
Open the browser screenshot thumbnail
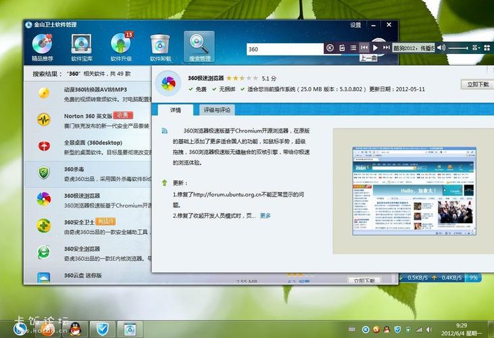414,191
